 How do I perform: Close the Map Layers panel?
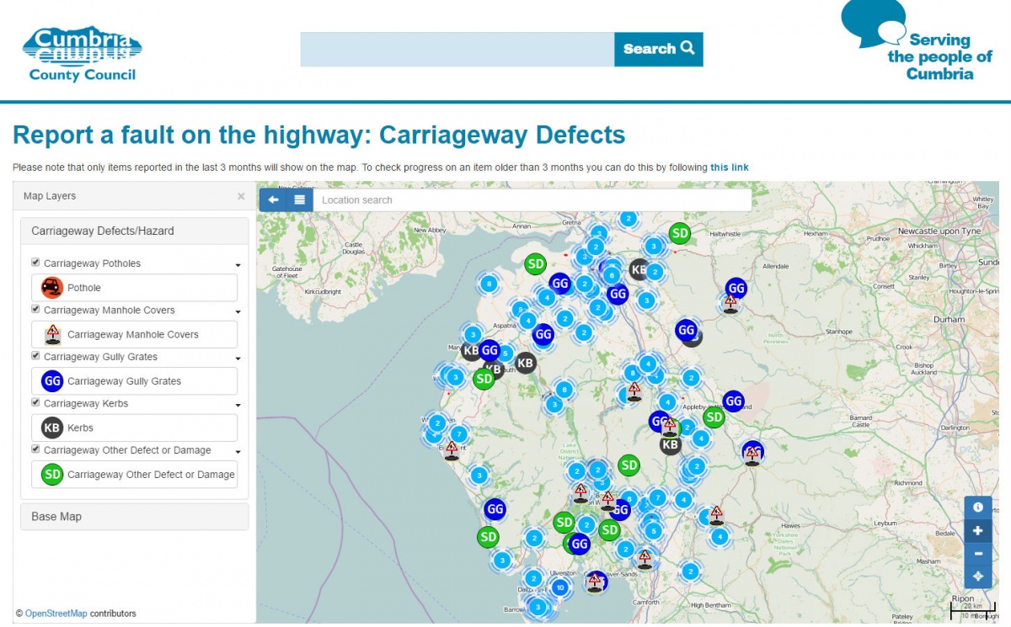tap(241, 196)
